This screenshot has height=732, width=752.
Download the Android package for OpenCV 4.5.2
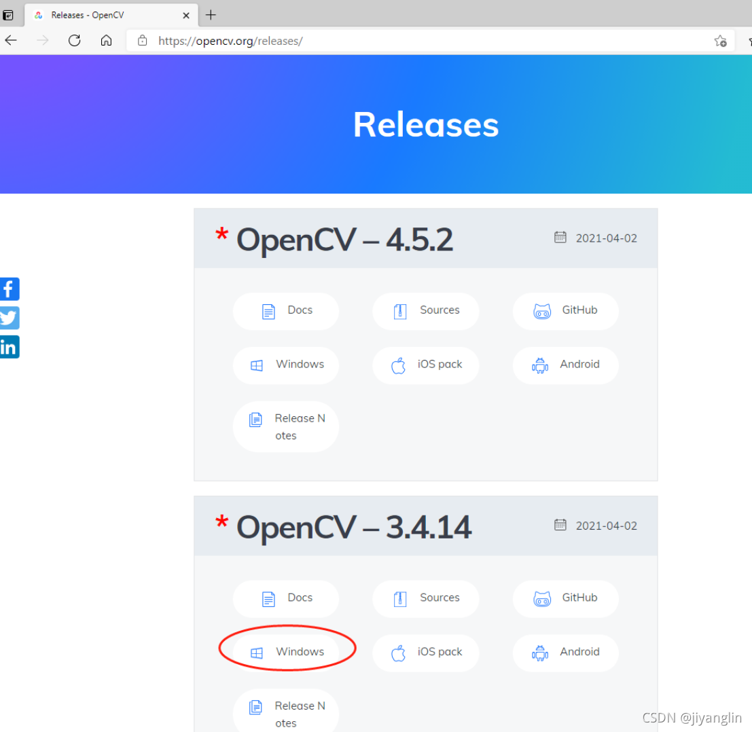point(566,365)
